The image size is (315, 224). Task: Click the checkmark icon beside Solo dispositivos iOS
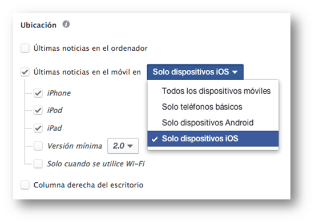[x=155, y=139]
